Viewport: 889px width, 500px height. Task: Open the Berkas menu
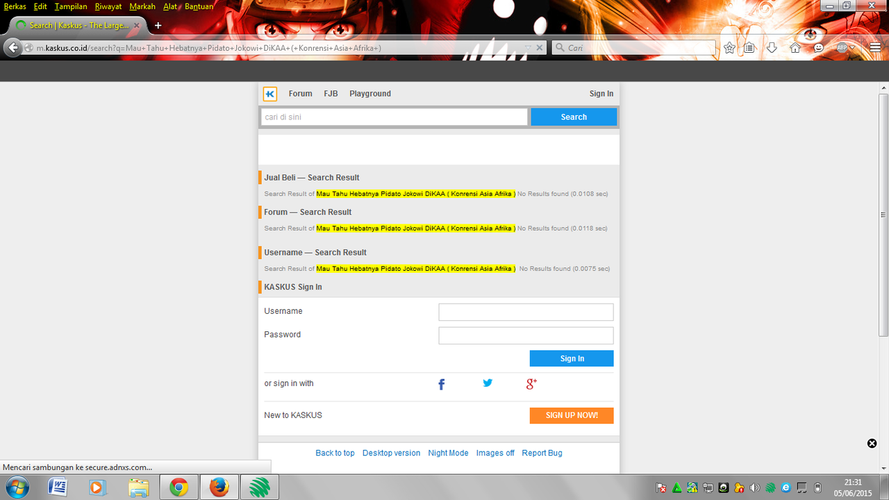(15, 6)
